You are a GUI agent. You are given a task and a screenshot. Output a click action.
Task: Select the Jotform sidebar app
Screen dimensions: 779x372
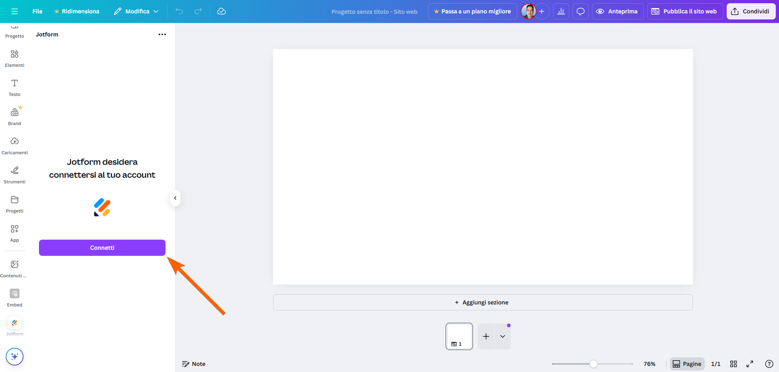15,327
